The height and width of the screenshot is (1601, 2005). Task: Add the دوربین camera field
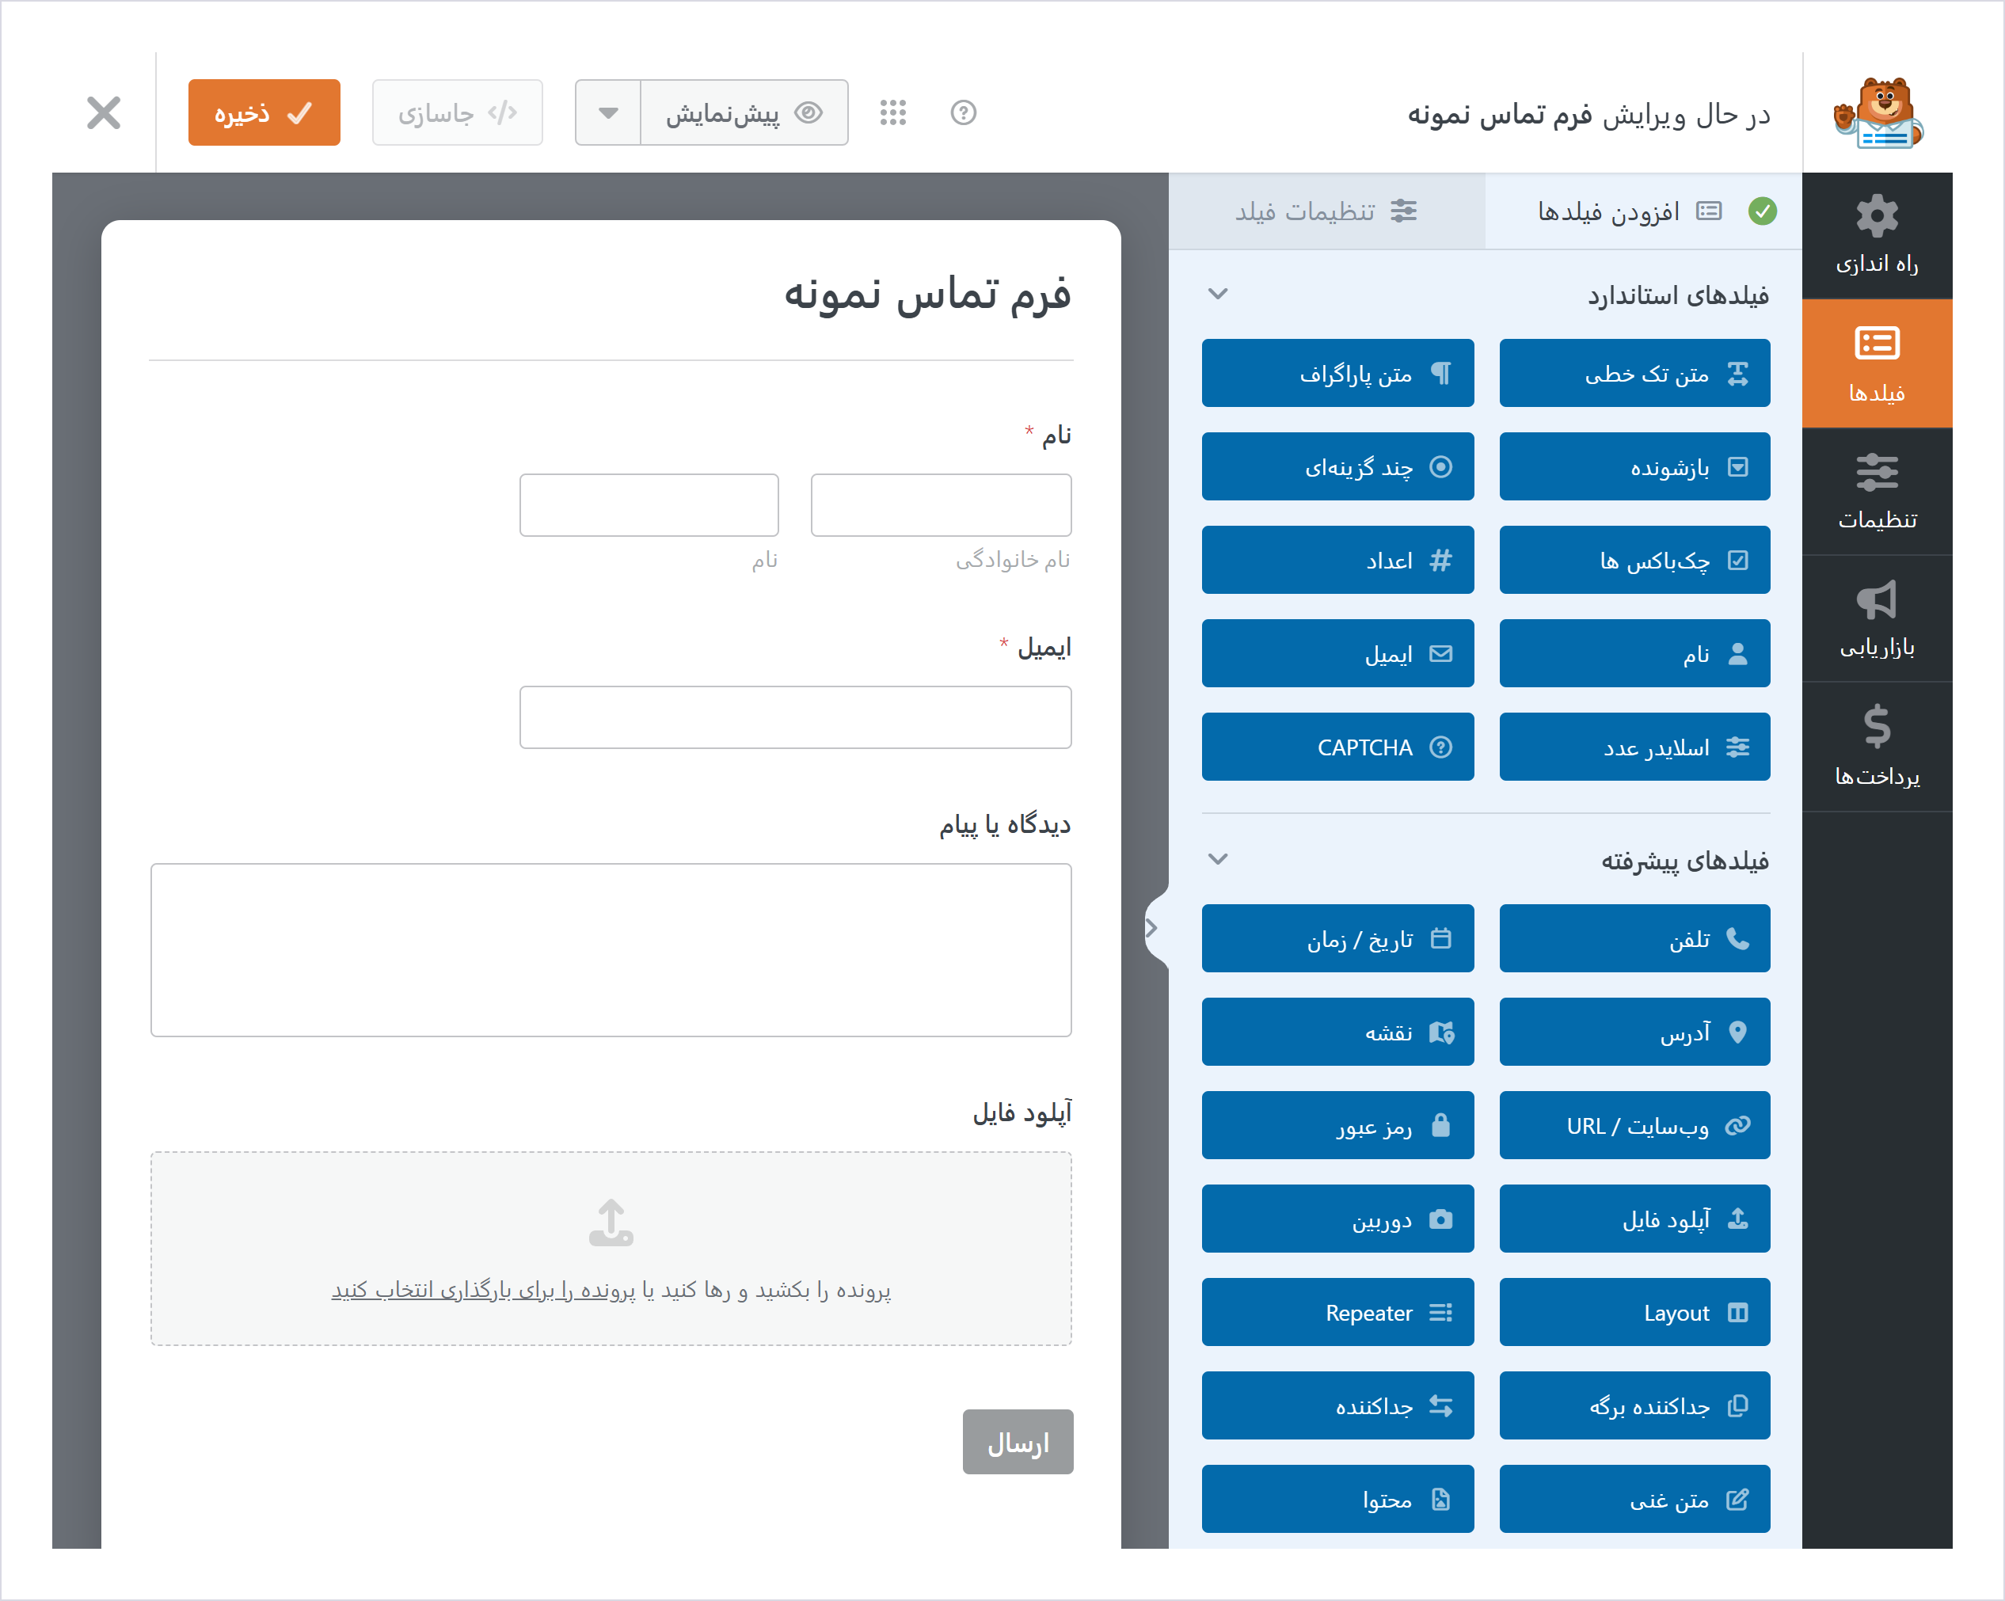coord(1337,1218)
